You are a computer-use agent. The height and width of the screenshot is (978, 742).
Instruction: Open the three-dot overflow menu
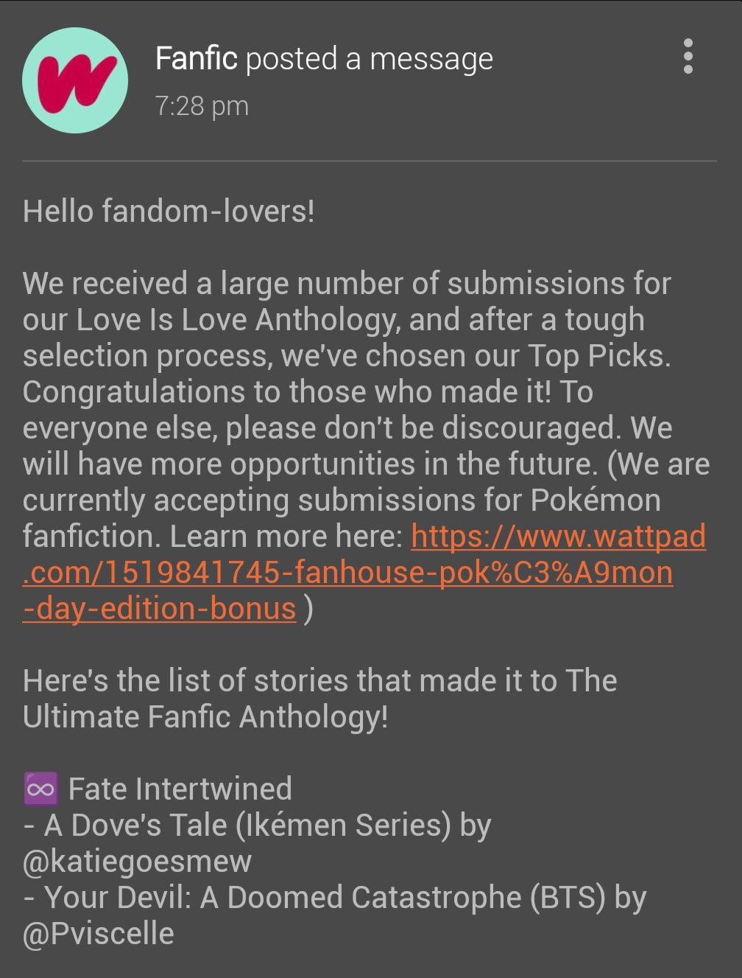pyautogui.click(x=688, y=57)
